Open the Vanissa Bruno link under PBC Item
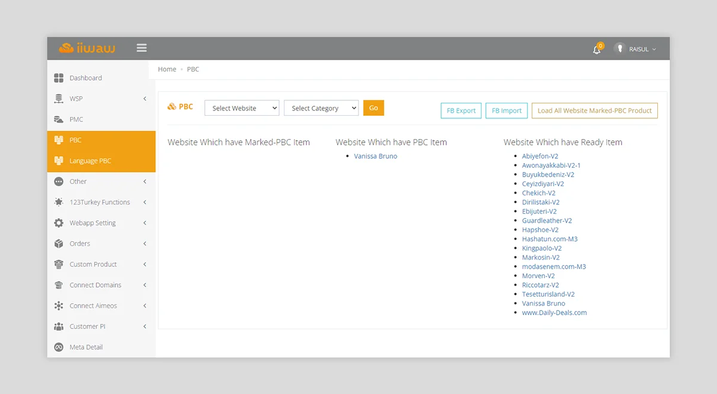The image size is (717, 394). (376, 156)
